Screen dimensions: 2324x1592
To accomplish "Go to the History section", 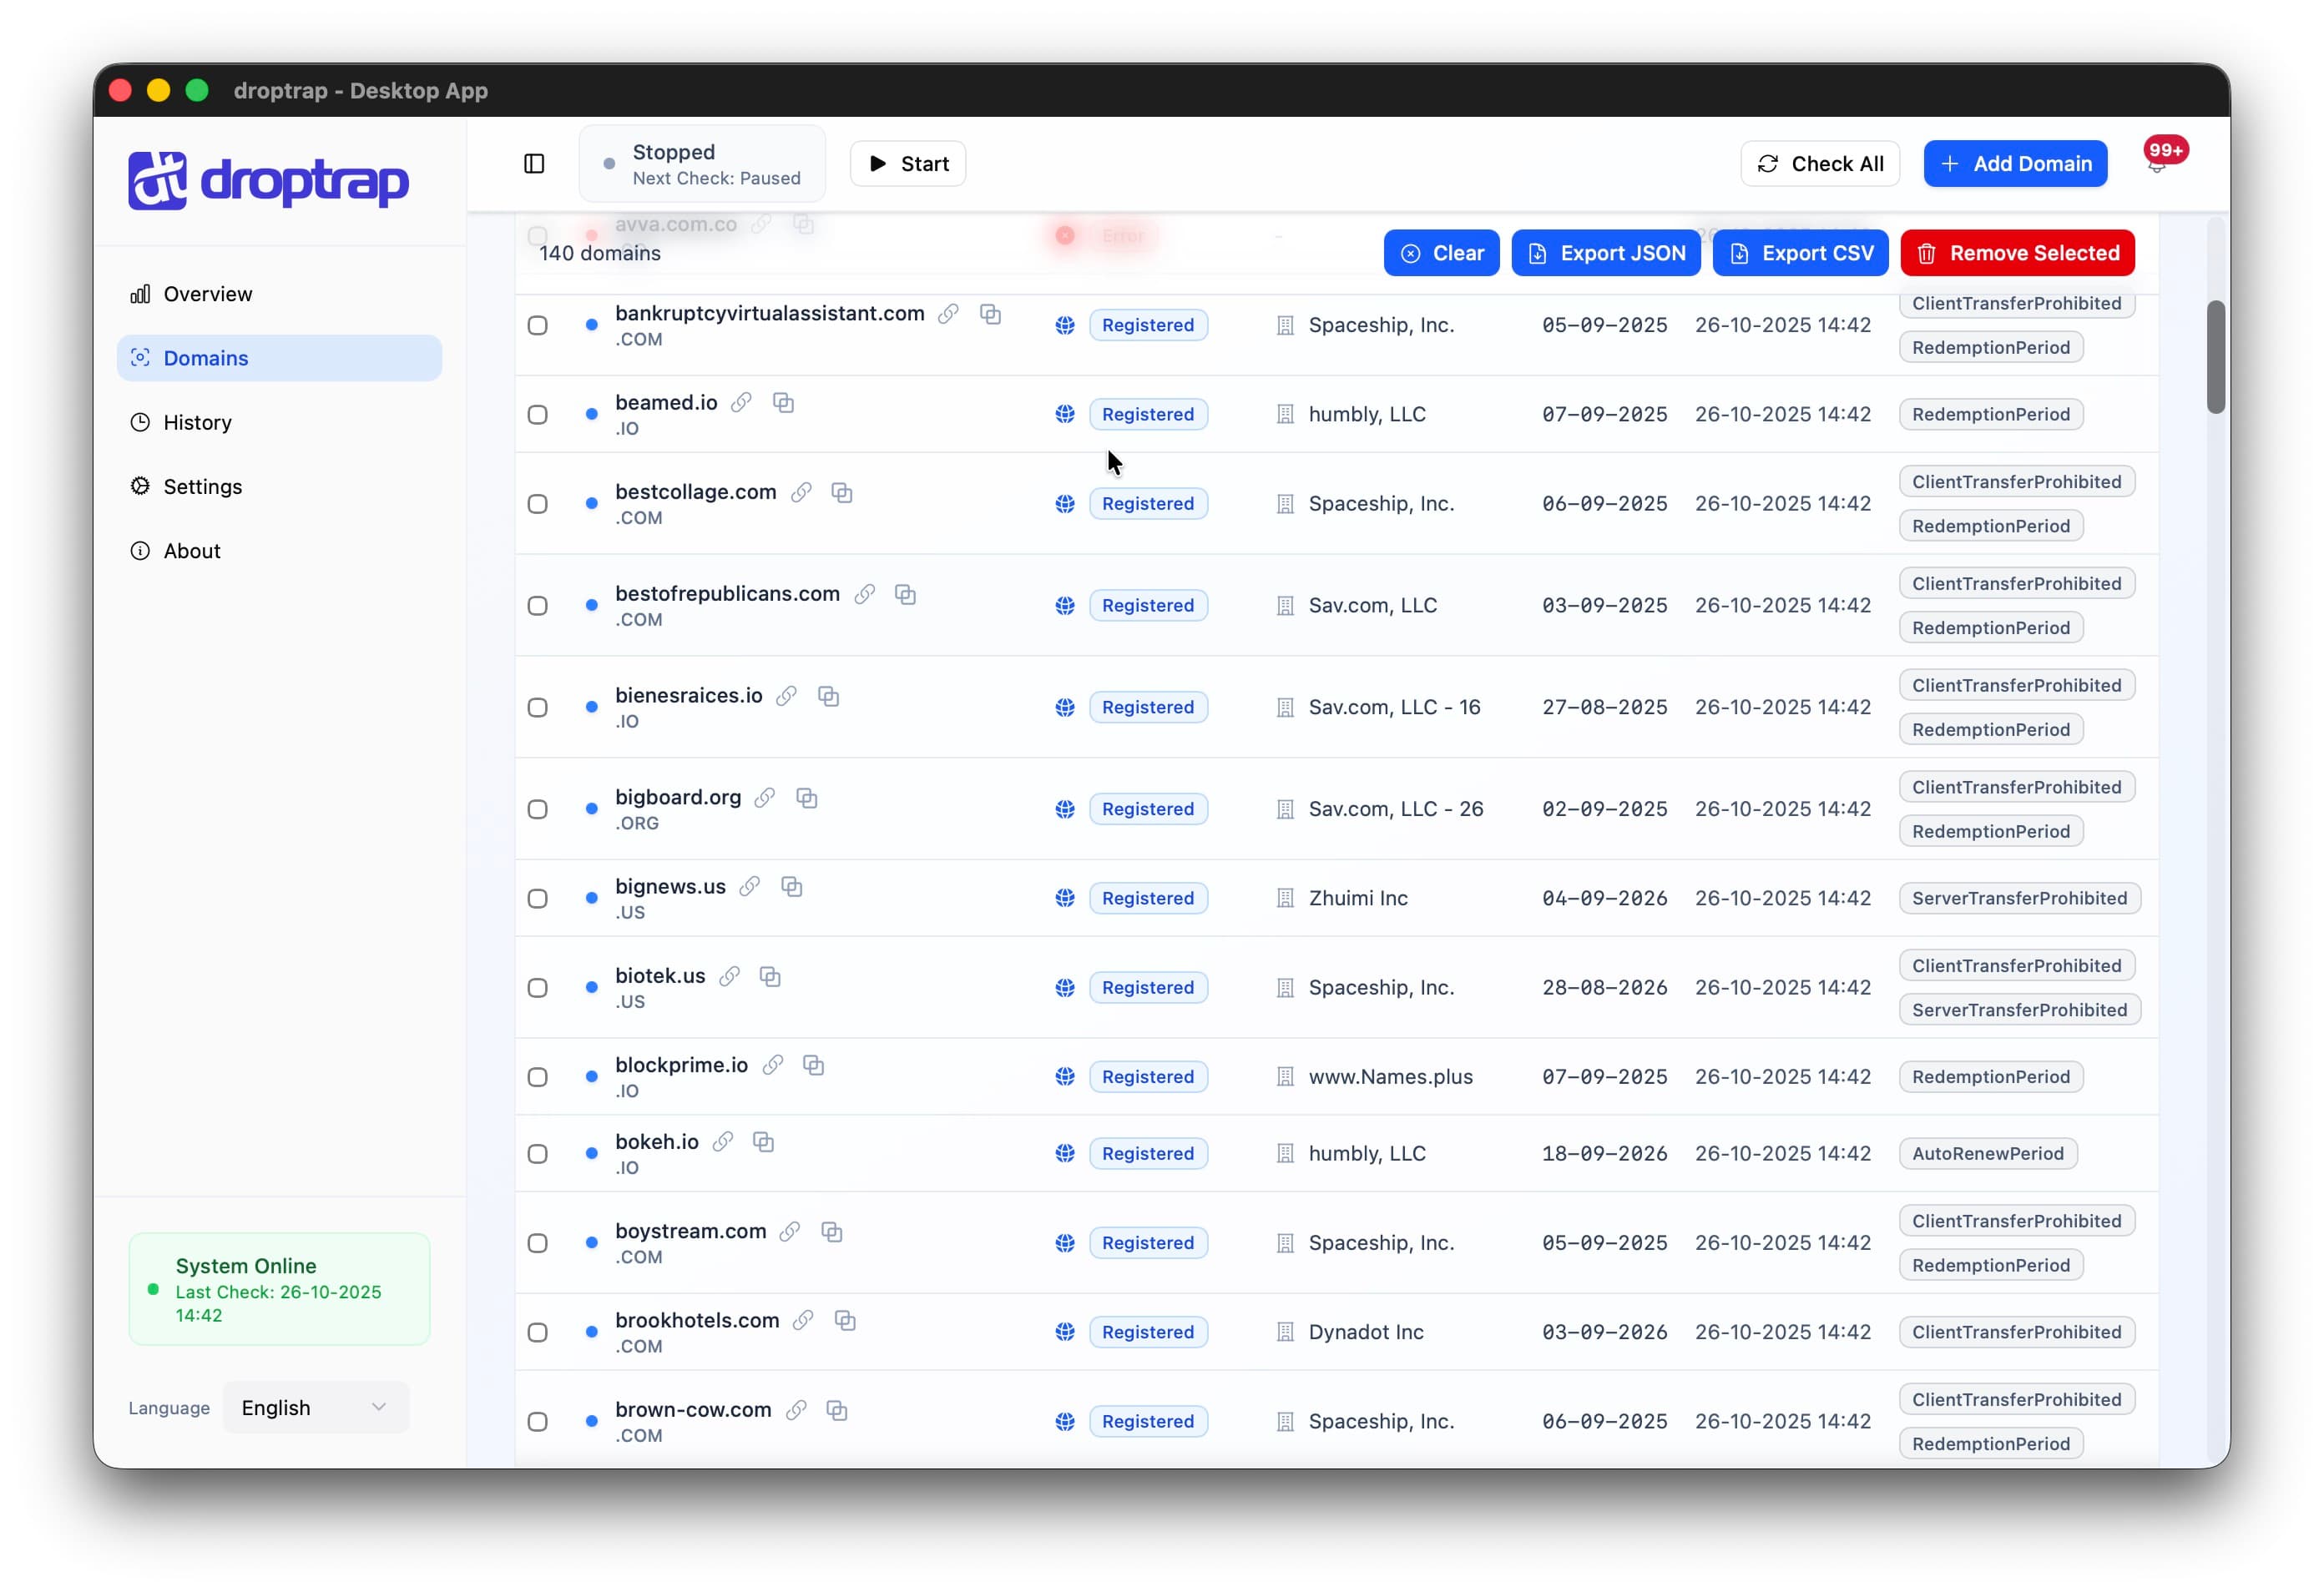I will [x=197, y=423].
